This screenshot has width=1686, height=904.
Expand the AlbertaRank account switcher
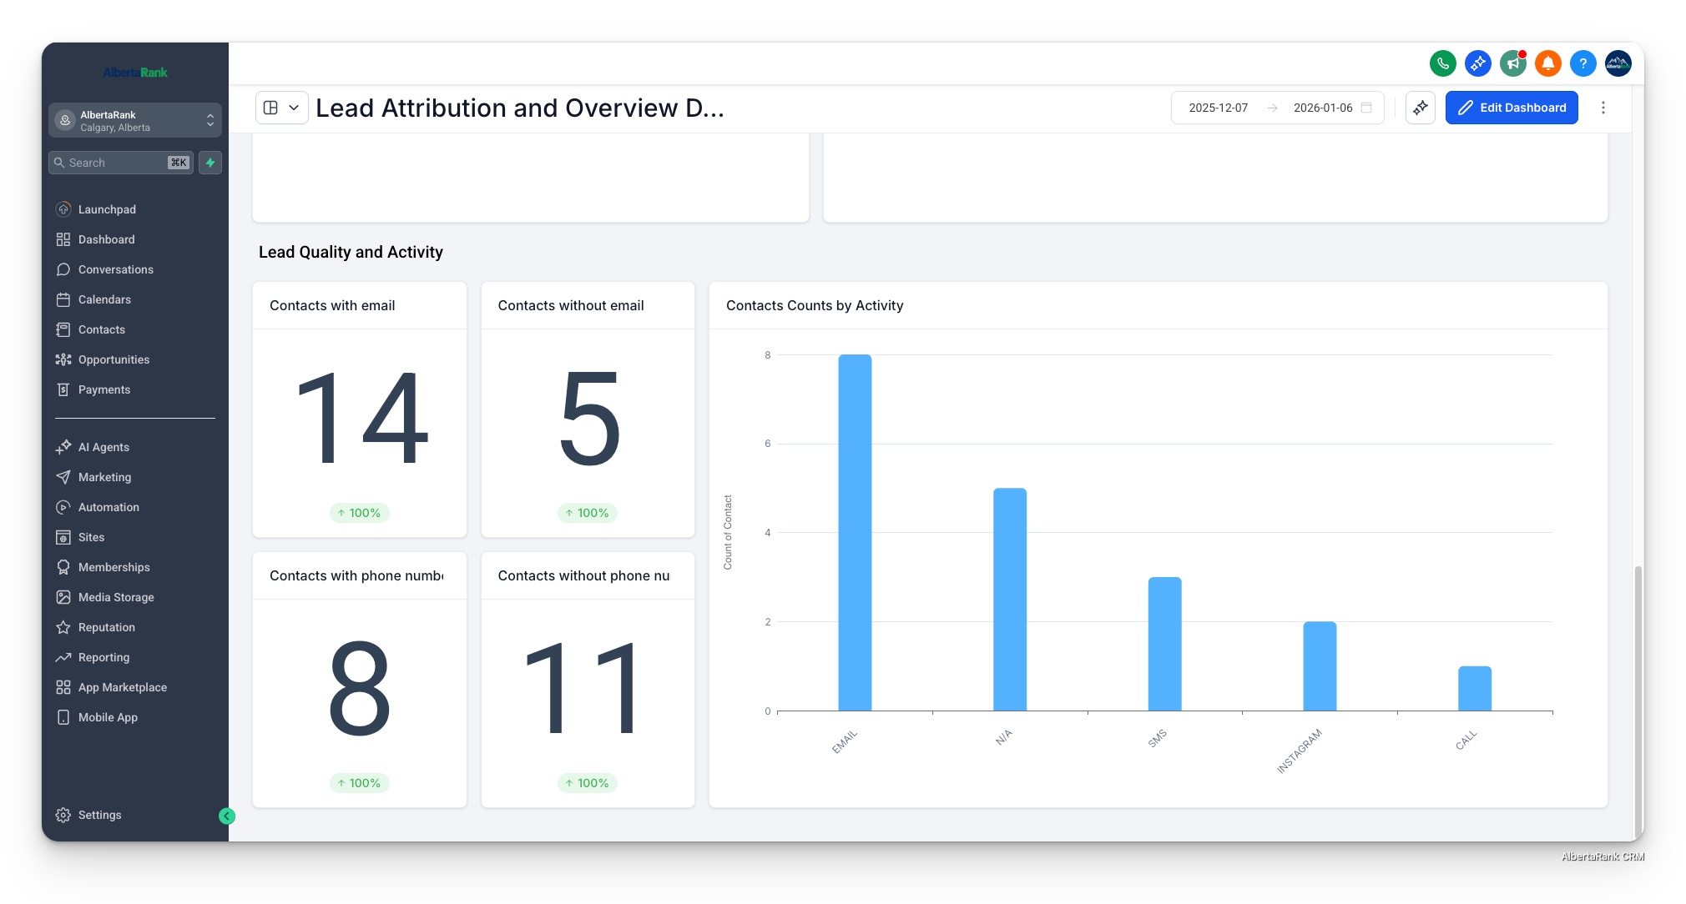click(x=135, y=121)
